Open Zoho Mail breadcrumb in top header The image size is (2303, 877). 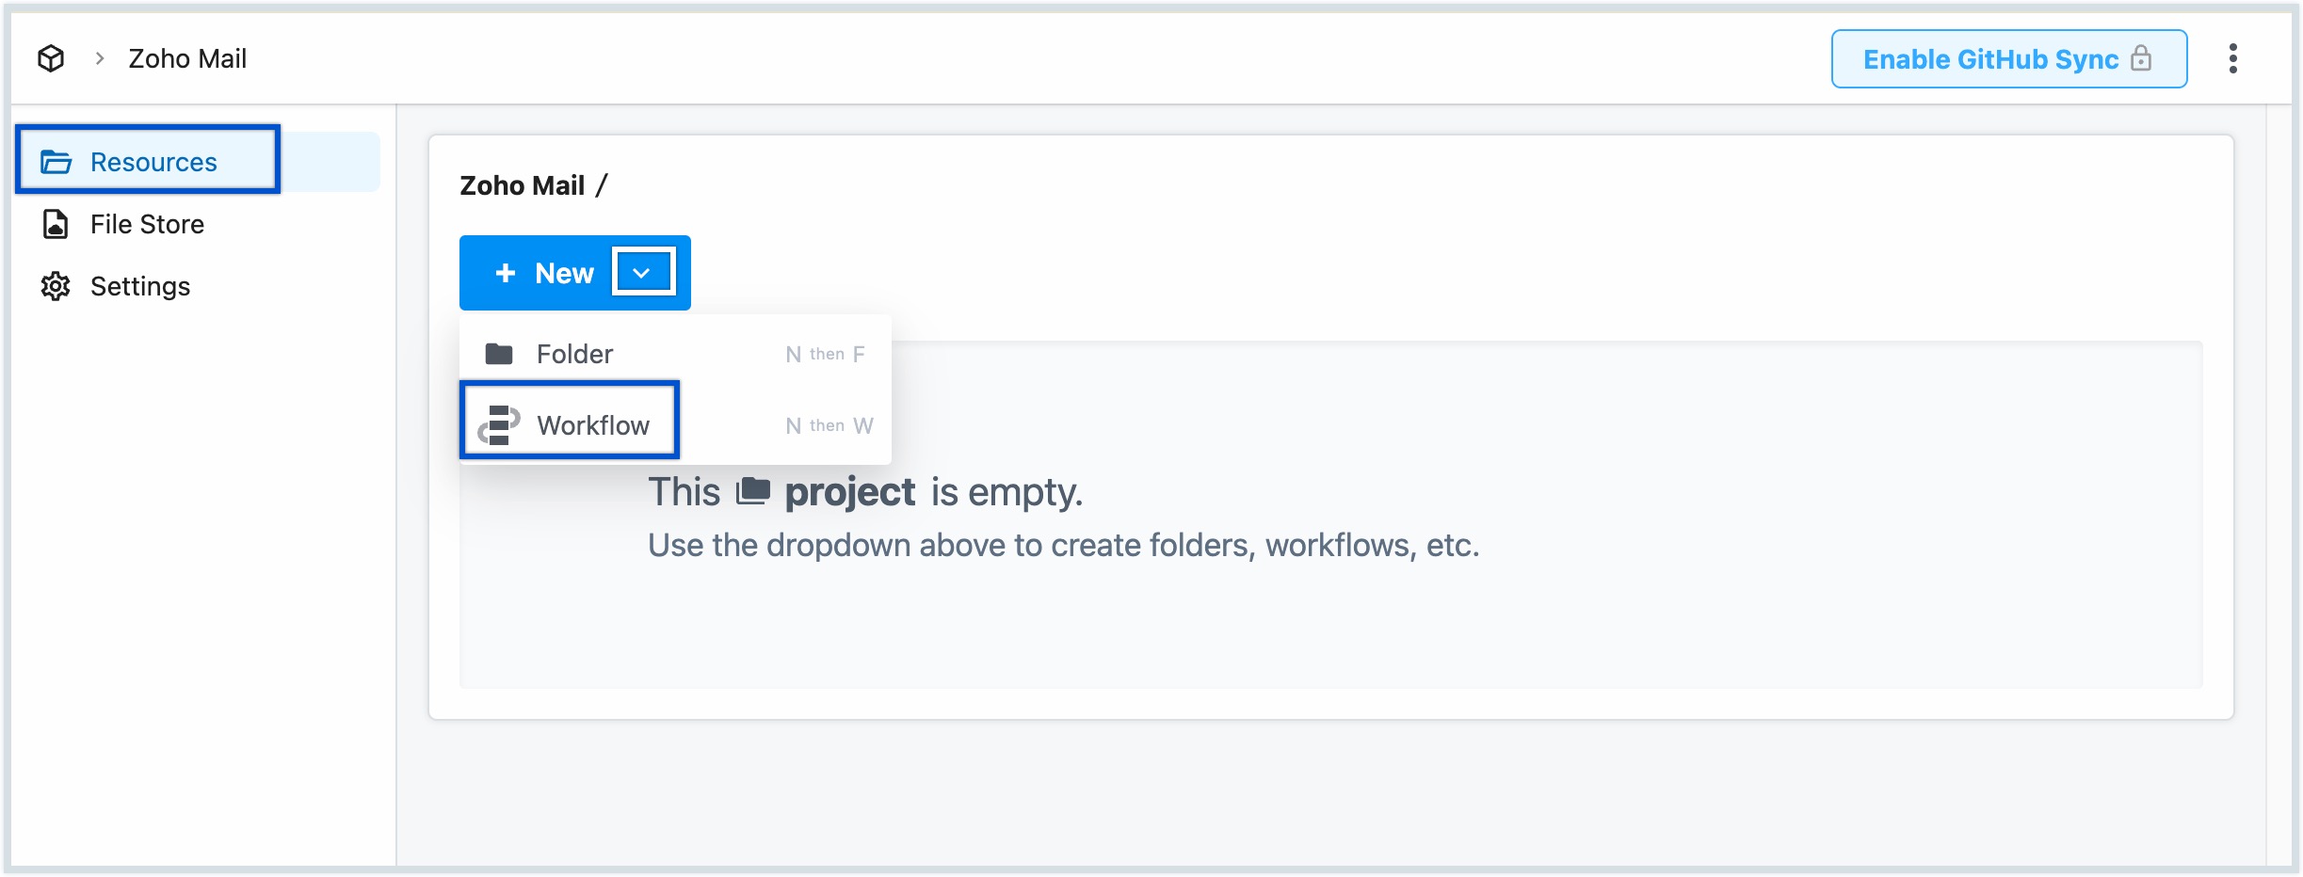[x=187, y=58]
